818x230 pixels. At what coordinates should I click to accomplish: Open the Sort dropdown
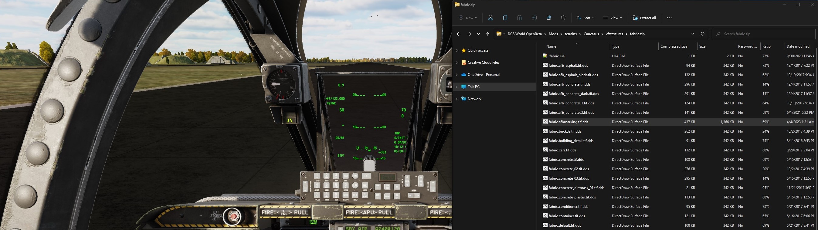click(585, 18)
